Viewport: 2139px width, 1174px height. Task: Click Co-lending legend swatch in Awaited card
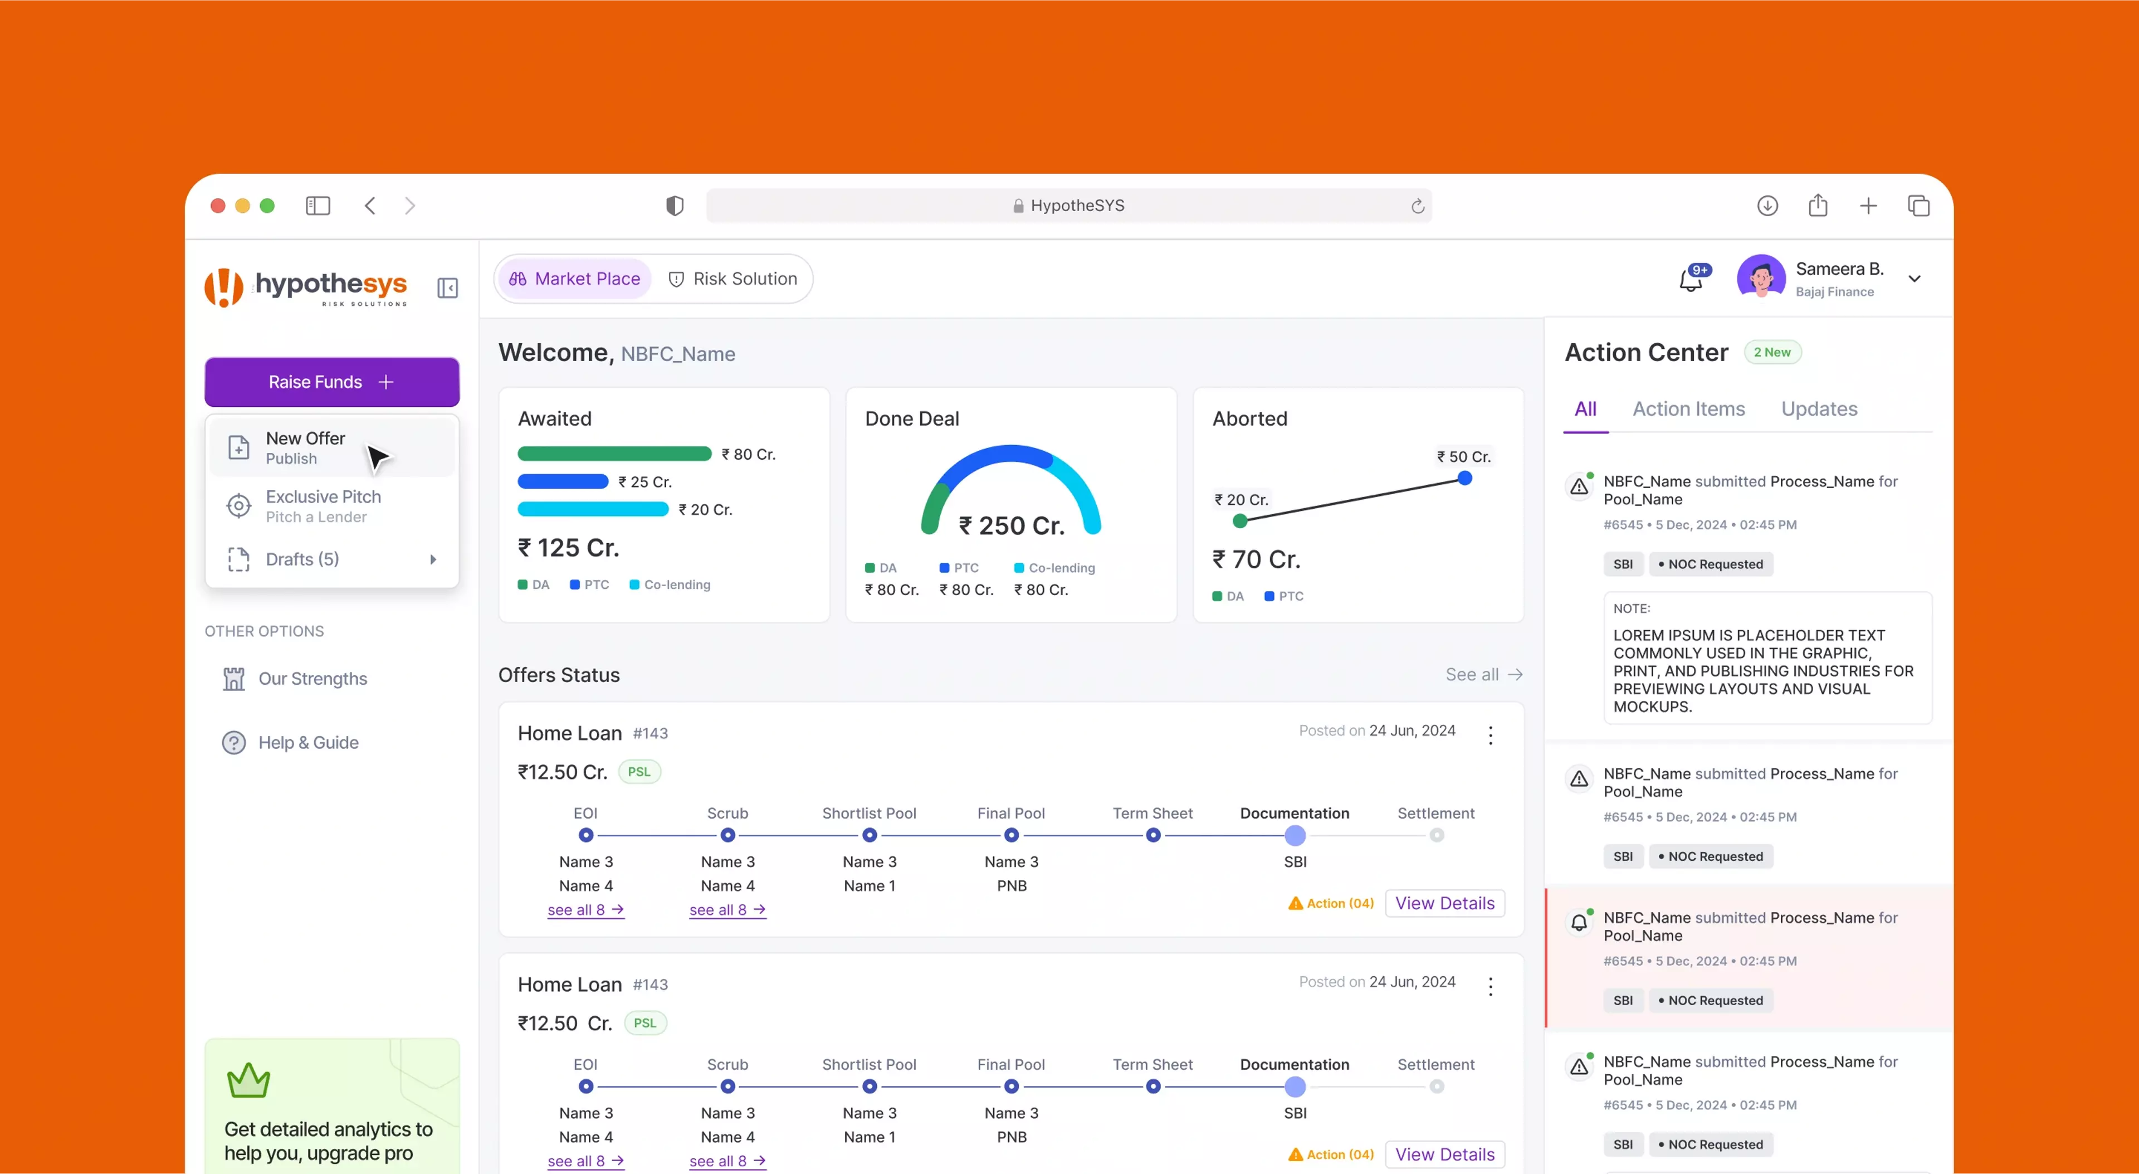click(x=634, y=585)
